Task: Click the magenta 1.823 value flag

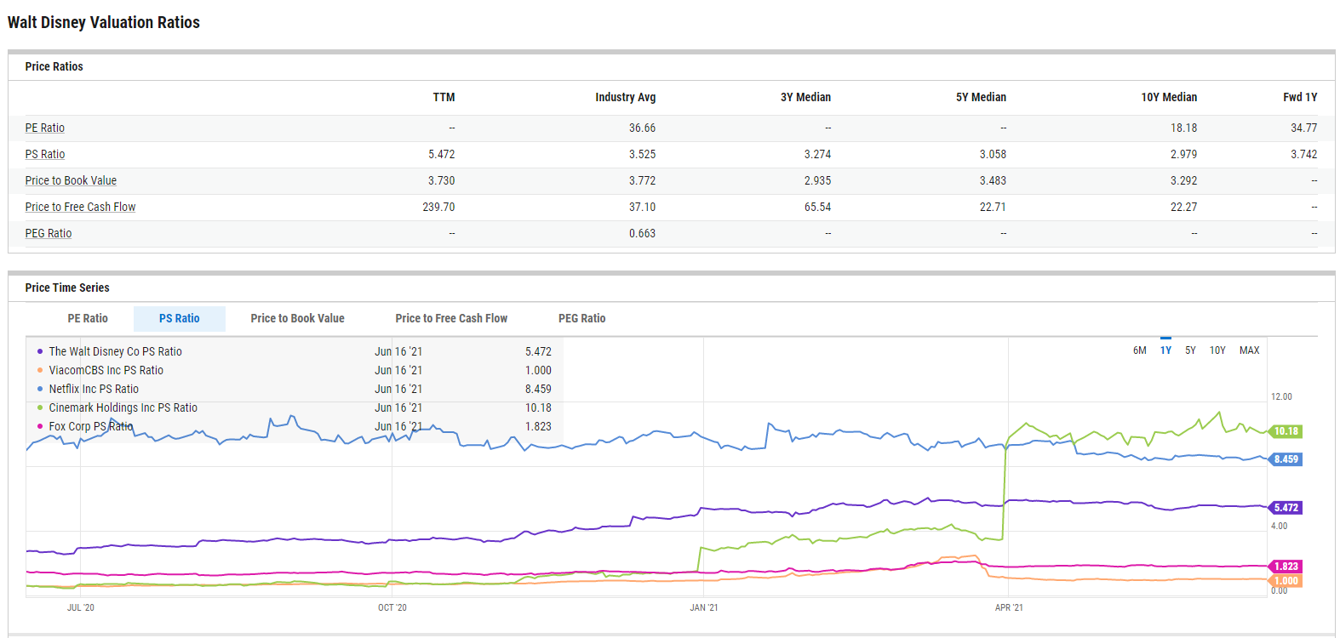Action: tap(1286, 567)
